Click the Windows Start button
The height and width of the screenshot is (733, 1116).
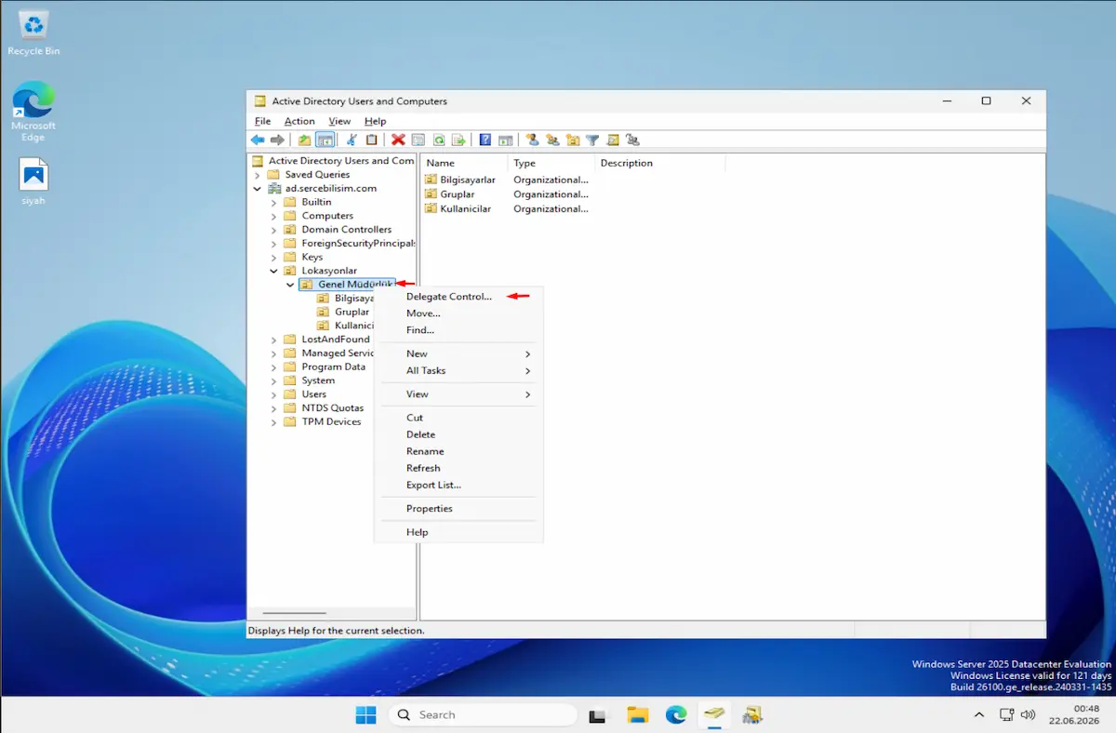click(x=365, y=714)
